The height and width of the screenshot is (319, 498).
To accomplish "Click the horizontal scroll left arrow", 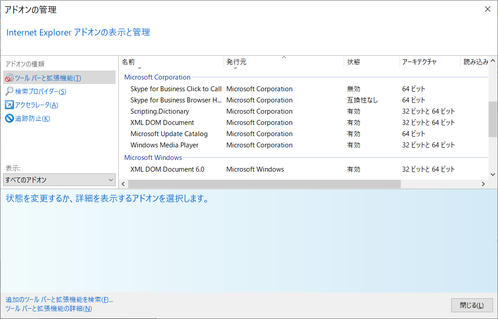I will tap(123, 184).
